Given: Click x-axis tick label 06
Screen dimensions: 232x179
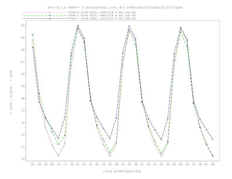Looking at the screenshot, I should (46, 164).
